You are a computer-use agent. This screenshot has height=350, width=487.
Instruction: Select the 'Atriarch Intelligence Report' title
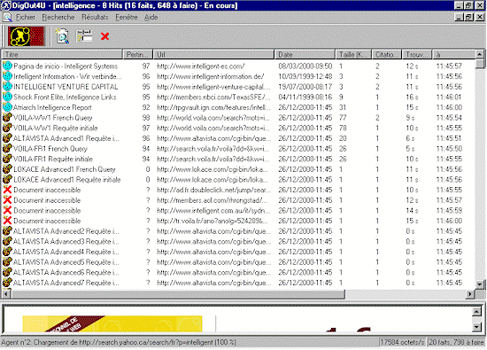(x=52, y=107)
